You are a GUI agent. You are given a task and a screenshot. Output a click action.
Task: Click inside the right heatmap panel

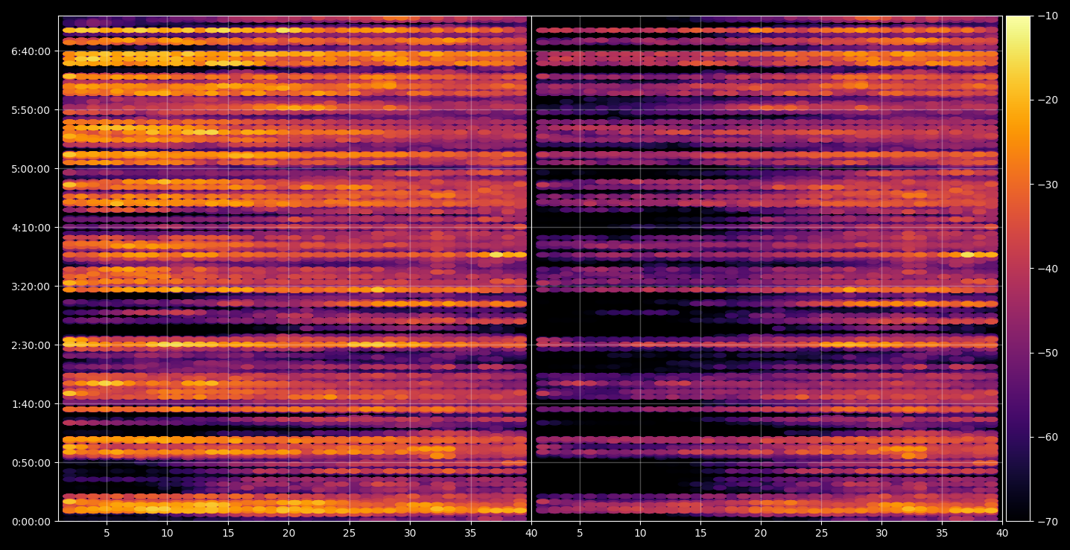point(767,269)
